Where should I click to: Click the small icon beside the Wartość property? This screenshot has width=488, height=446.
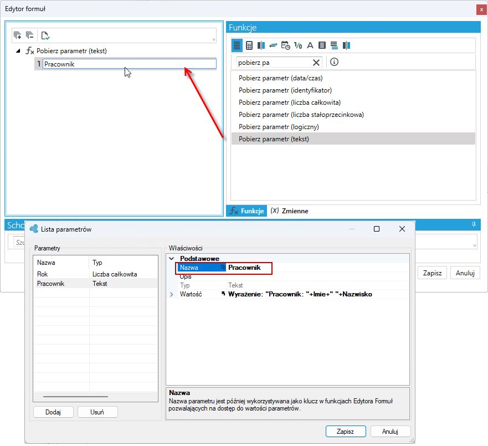coord(223,294)
